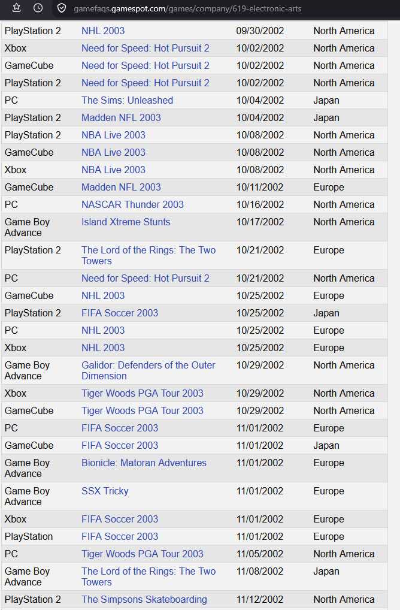Open Tiger Woods PGA Tour 2003 Xbox link
400x610 pixels.
click(143, 393)
